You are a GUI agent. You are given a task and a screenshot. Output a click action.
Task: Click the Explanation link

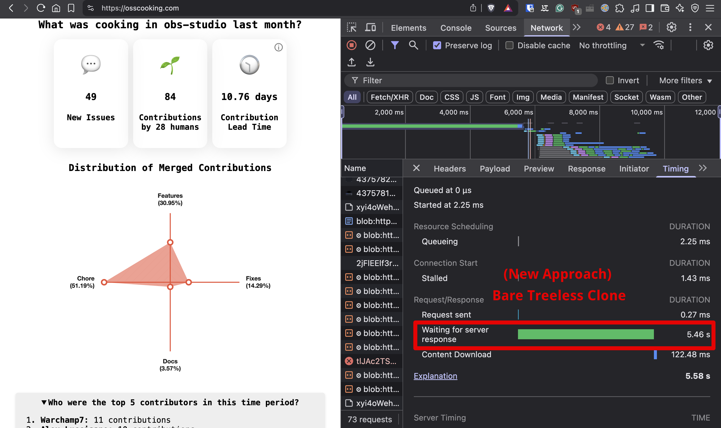pyautogui.click(x=435, y=376)
